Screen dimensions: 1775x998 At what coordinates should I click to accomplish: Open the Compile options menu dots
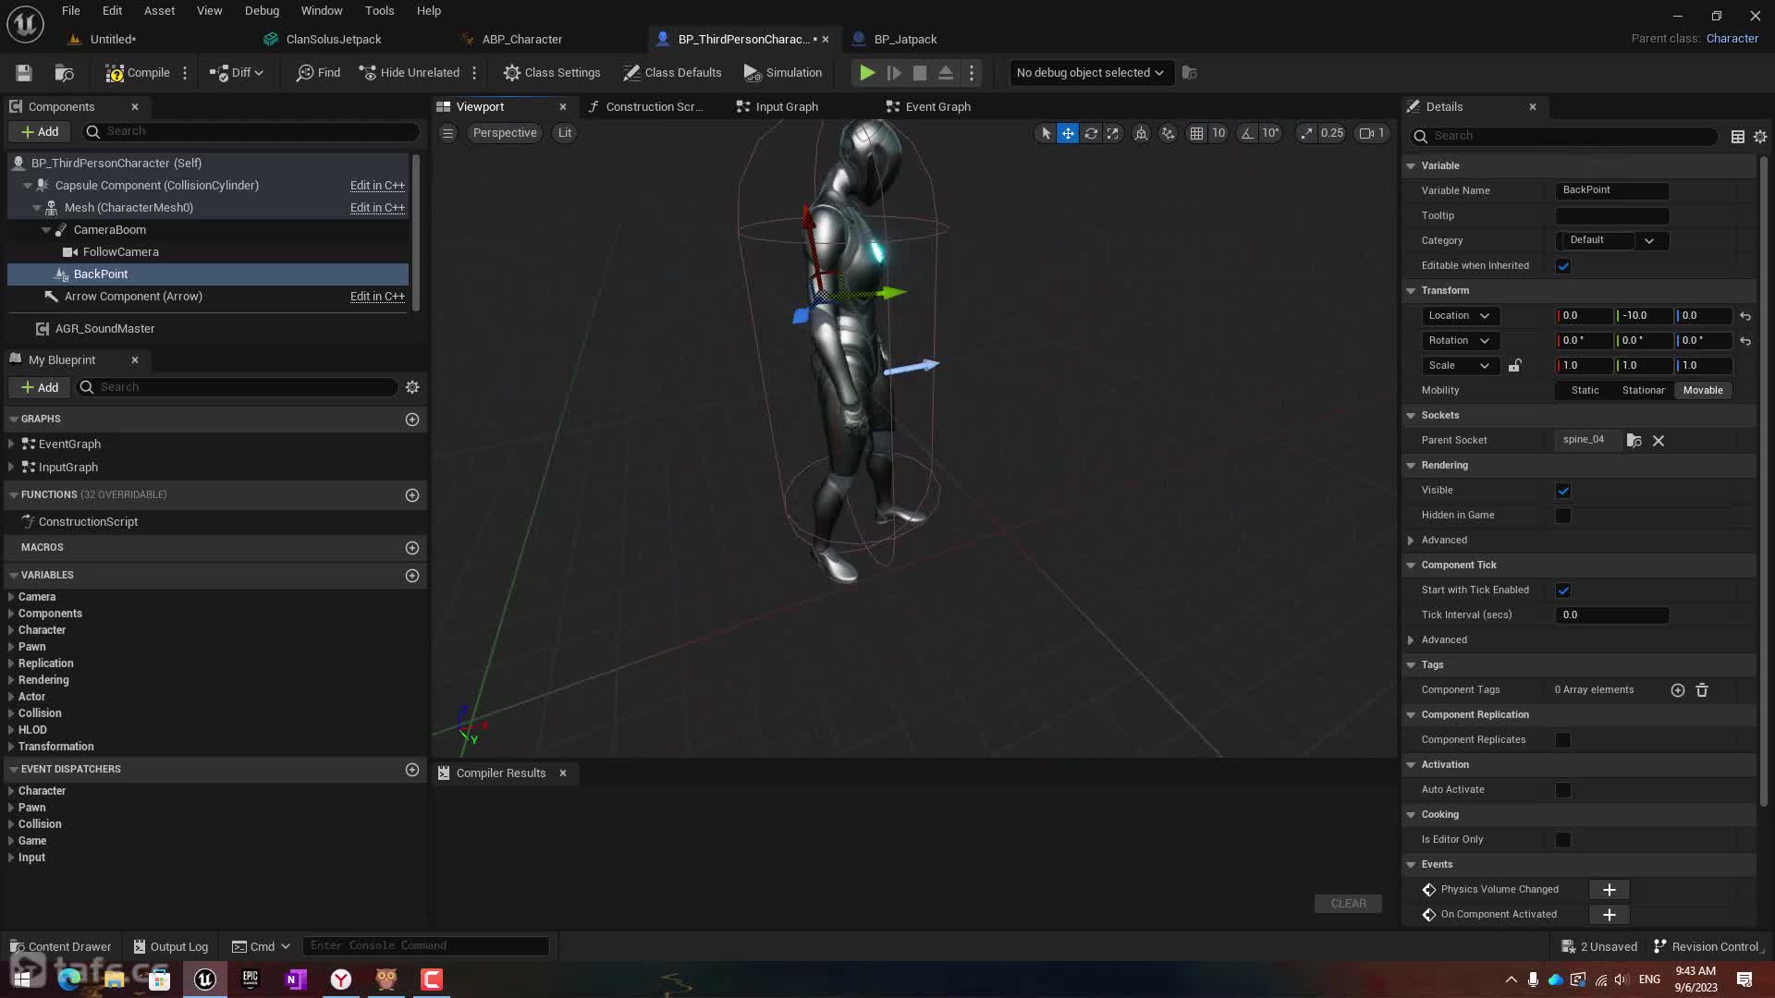[x=185, y=73]
